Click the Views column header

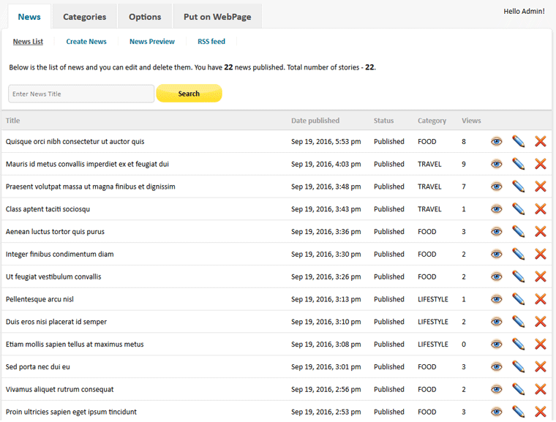[x=471, y=121]
